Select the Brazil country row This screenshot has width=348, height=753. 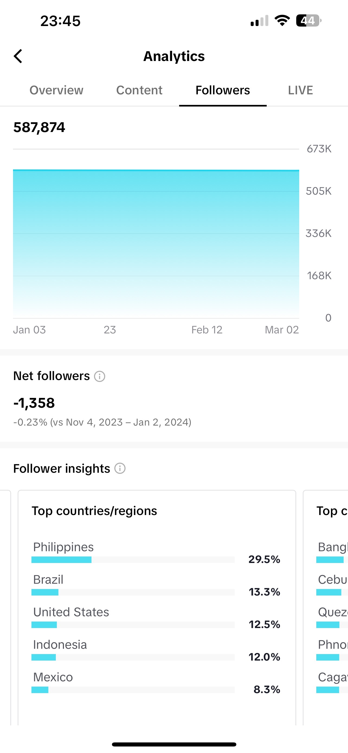click(x=156, y=585)
